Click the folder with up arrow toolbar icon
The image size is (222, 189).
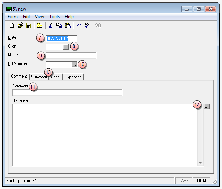tap(39, 25)
